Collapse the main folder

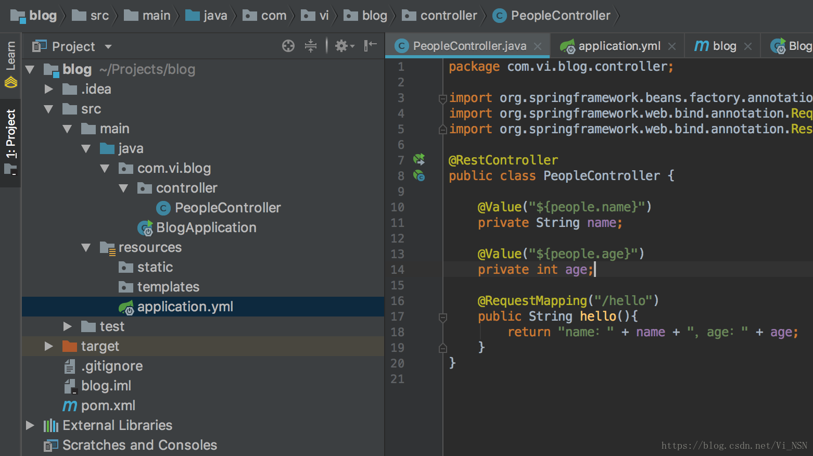tap(67, 129)
